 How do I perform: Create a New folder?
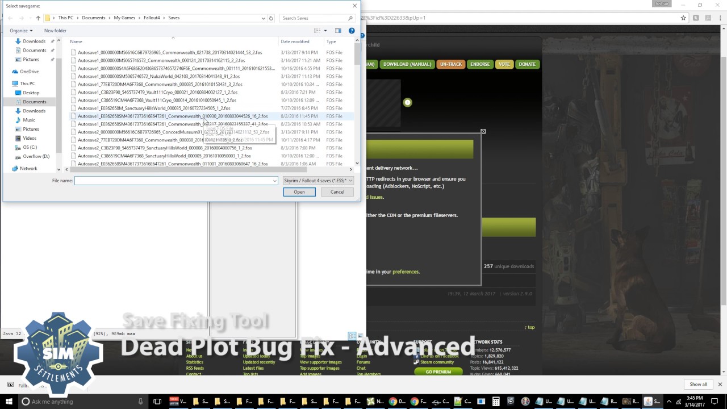coord(55,31)
